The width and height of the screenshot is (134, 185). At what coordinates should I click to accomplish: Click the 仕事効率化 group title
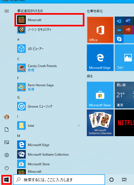[95, 11]
